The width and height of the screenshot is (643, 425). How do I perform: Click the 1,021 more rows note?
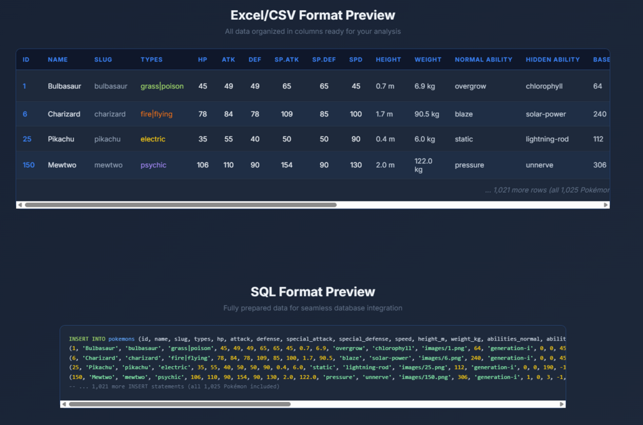(547, 190)
